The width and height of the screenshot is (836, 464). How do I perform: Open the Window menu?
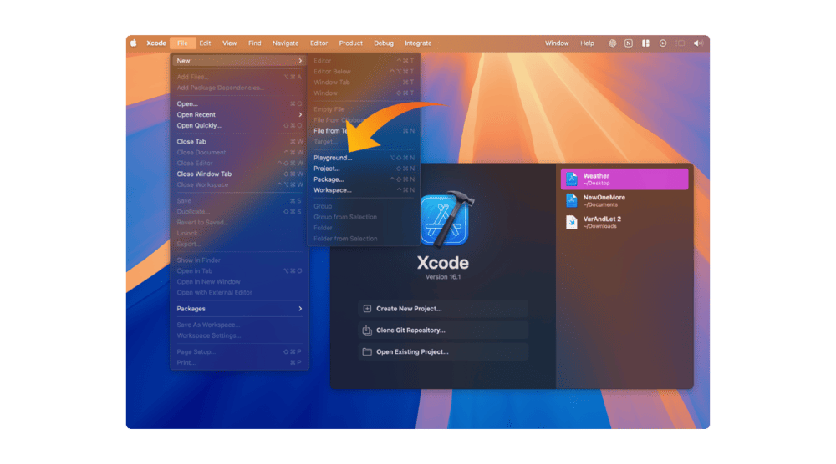[x=557, y=43]
